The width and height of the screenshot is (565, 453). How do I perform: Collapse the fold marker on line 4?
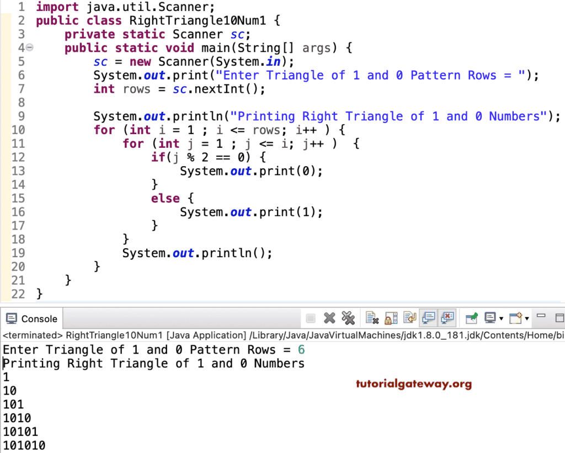[29, 48]
